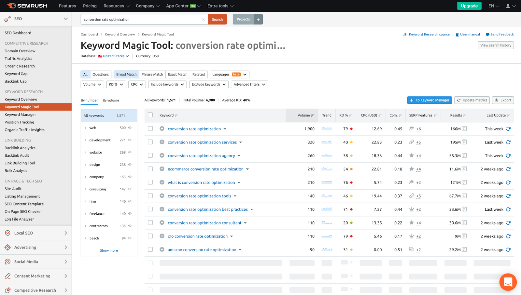Refresh metrics for 'cro conversion rate optimization' row
This screenshot has height=295, width=521.
(508, 236)
